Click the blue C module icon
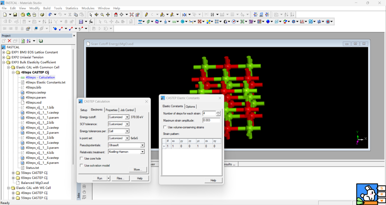 coord(183,22)
